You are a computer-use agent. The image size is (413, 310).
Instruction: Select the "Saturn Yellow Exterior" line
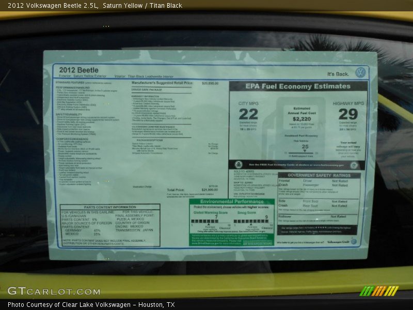click(90, 76)
